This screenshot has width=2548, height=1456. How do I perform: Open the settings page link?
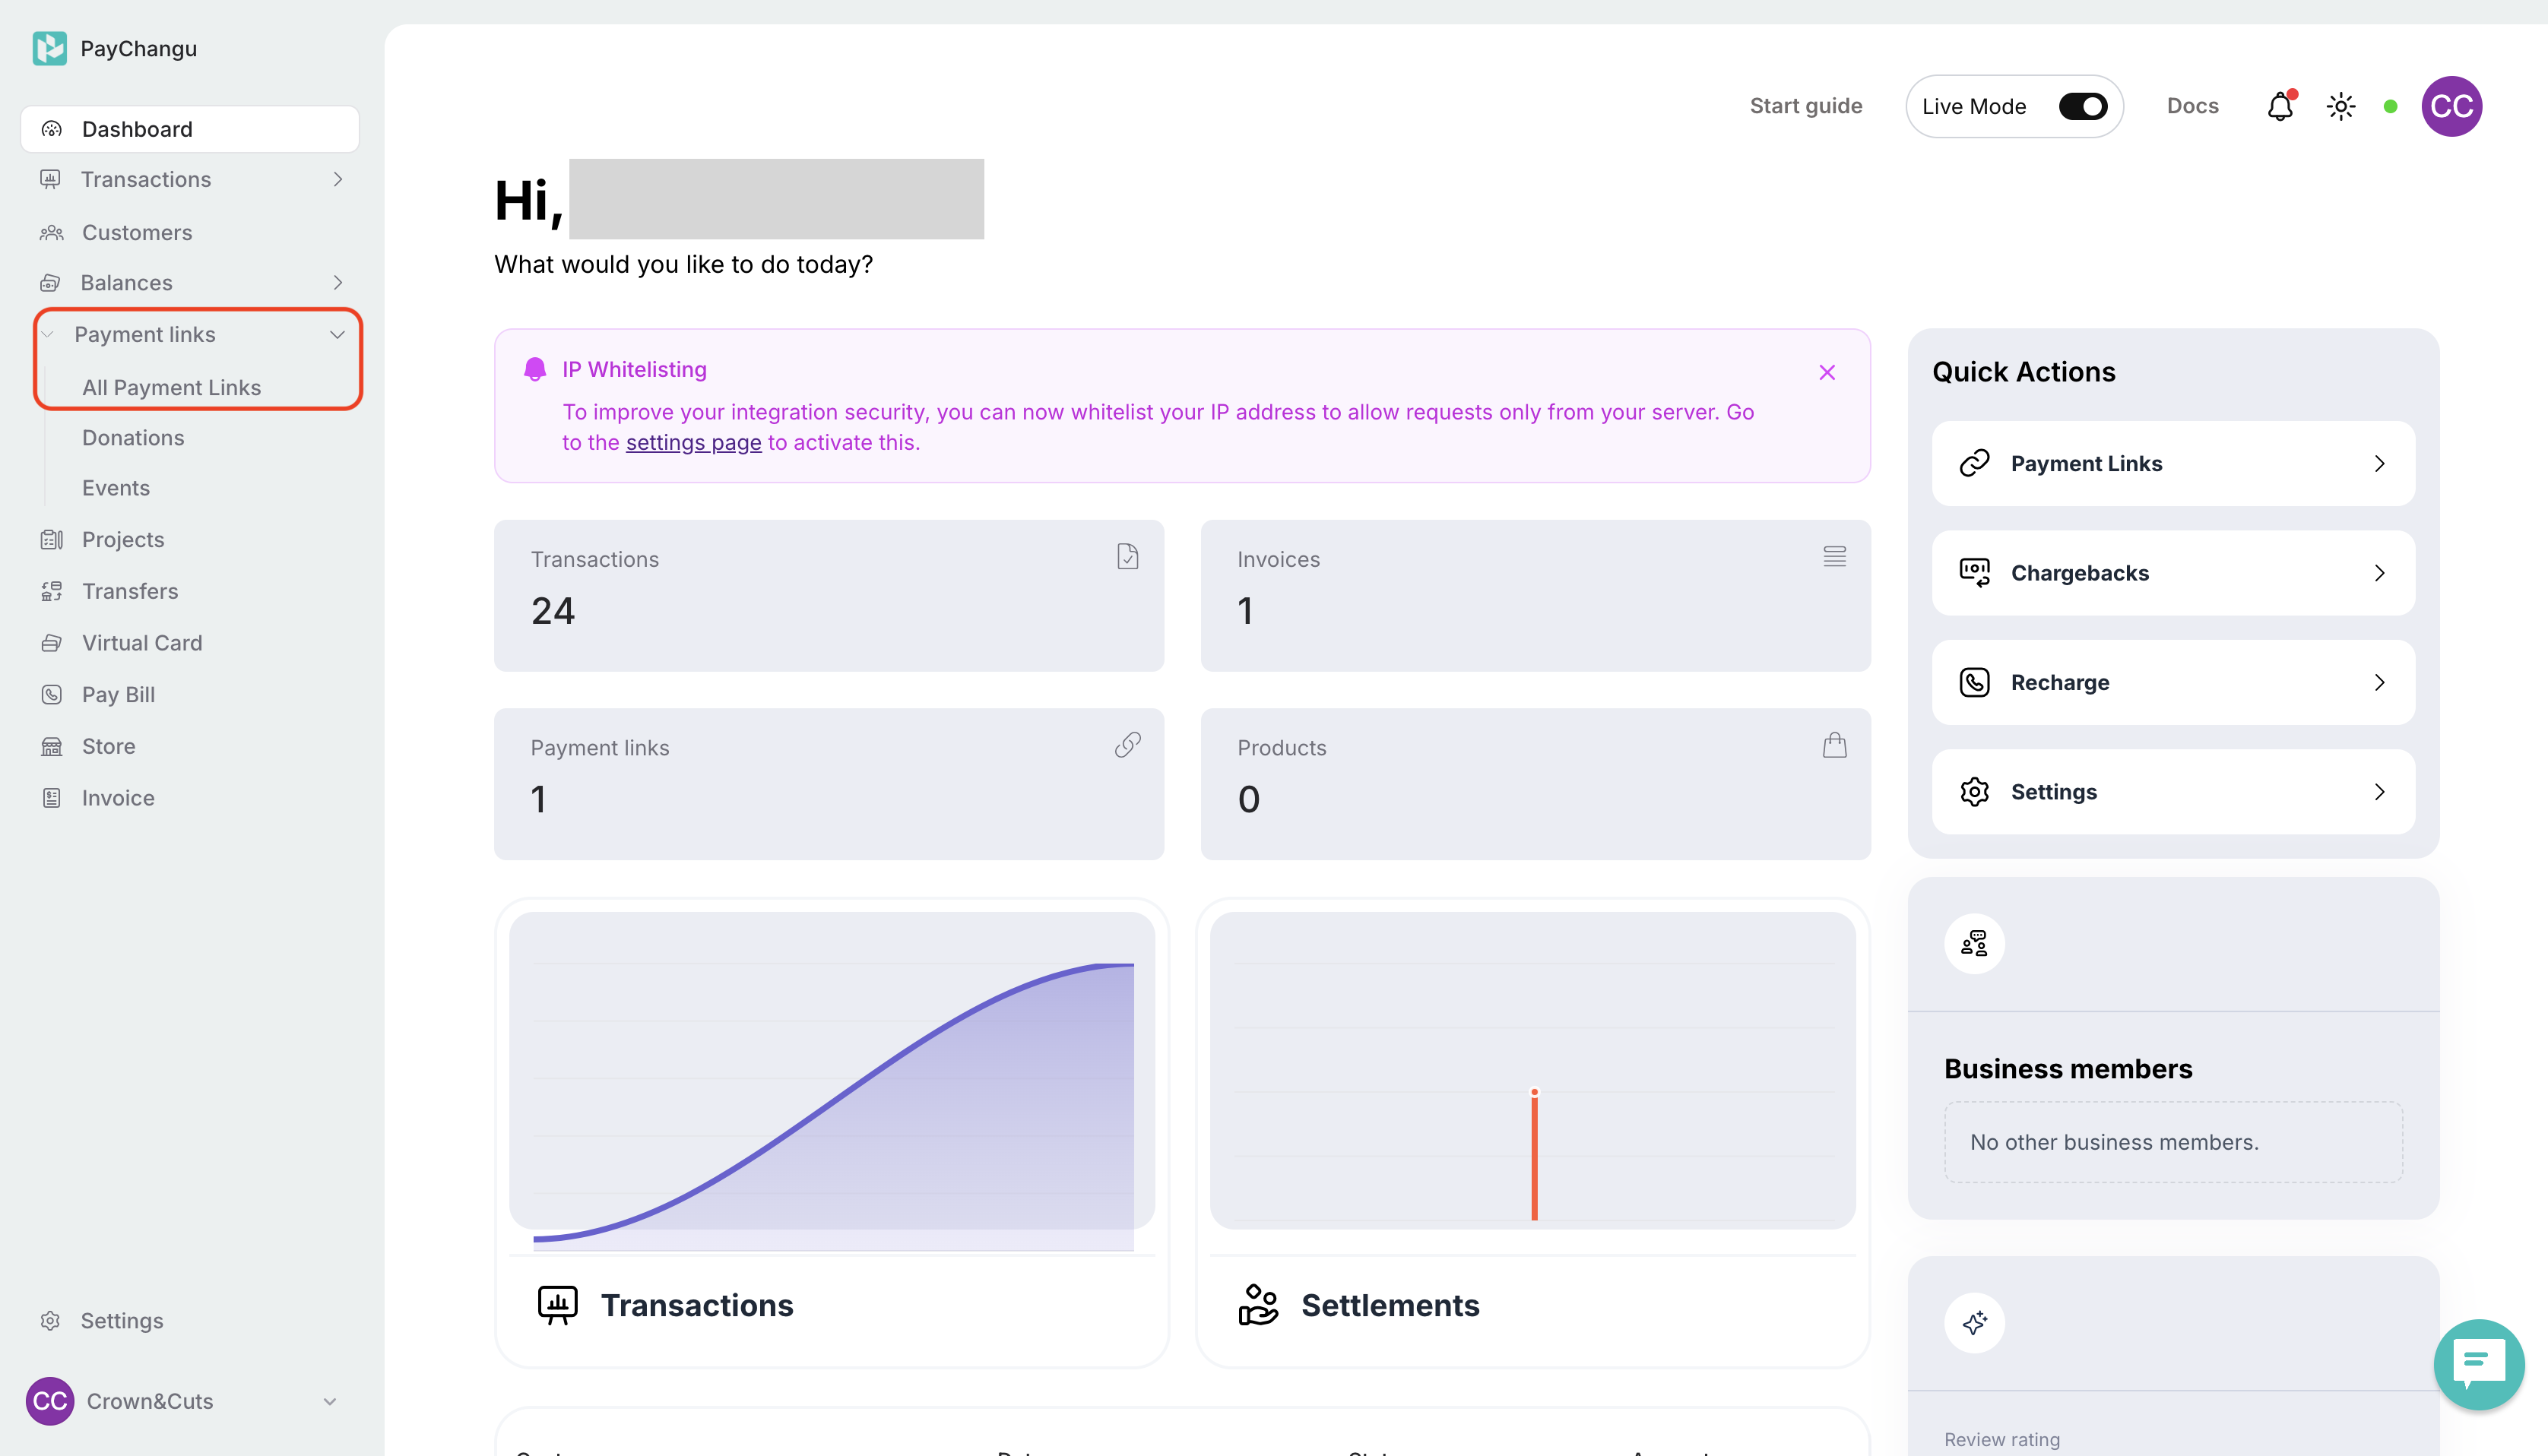coord(693,442)
